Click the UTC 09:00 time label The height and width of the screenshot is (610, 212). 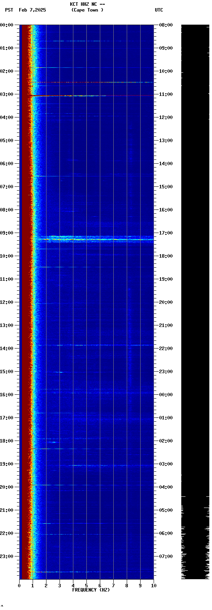[166, 48]
